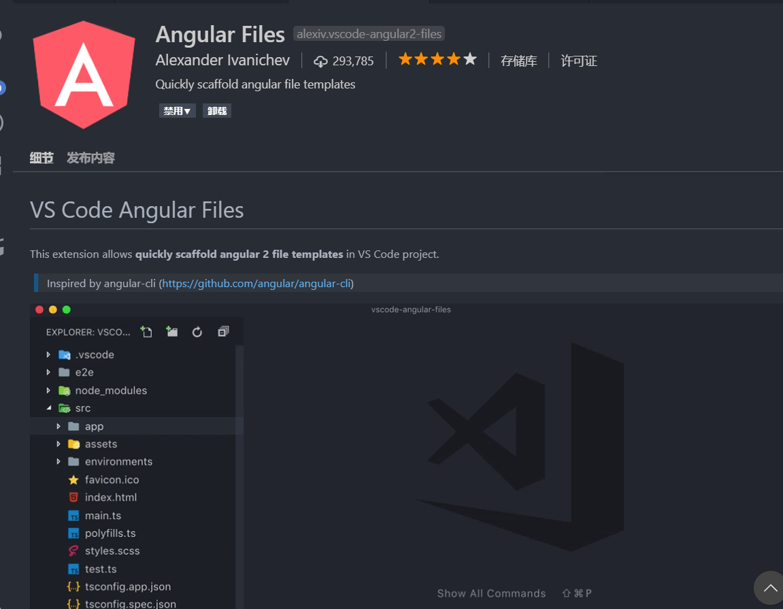Click the New File icon in Explorer
Viewport: 783px width, 609px height.
[146, 332]
